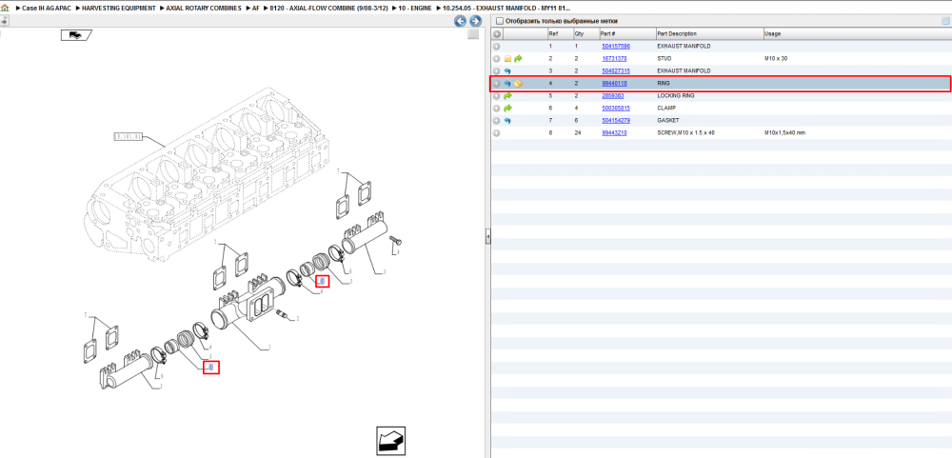Add the LOCKING RING row with its plus icon
Image resolution: width=952 pixels, height=458 pixels.
pos(497,96)
